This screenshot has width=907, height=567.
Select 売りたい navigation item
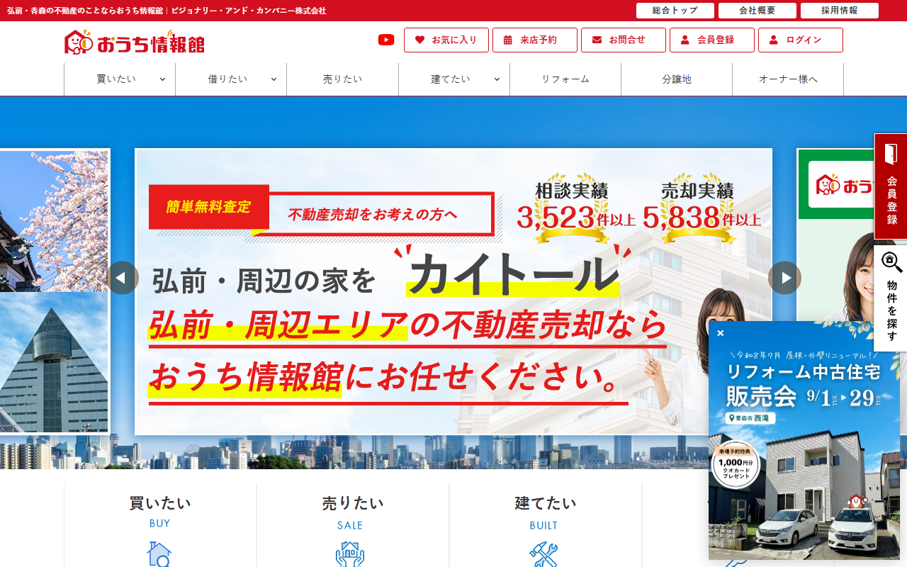point(342,79)
